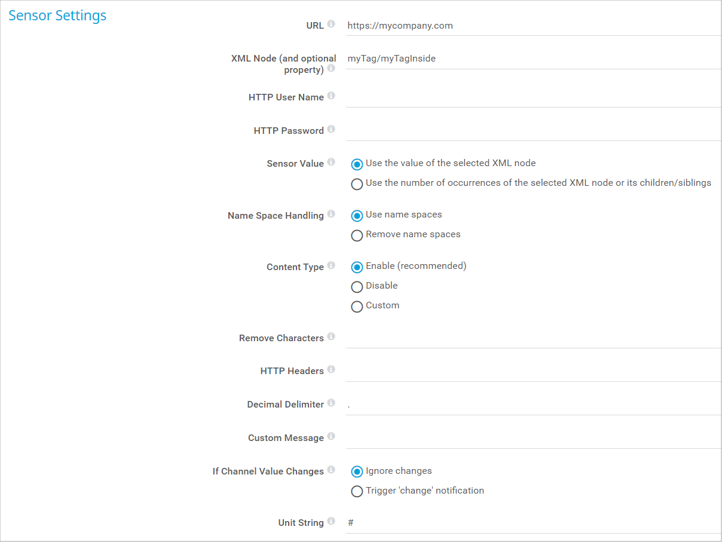Click the XML Node help info icon
This screenshot has height=542, width=722.
pyautogui.click(x=331, y=69)
